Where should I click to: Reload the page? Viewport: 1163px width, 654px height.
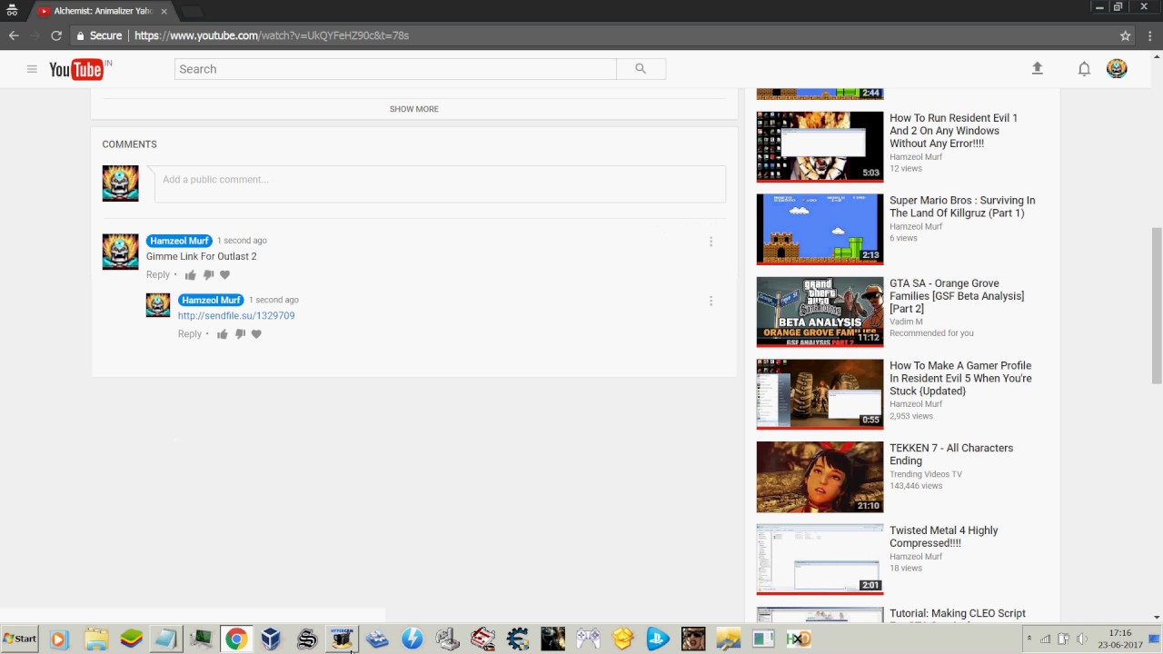pos(56,35)
